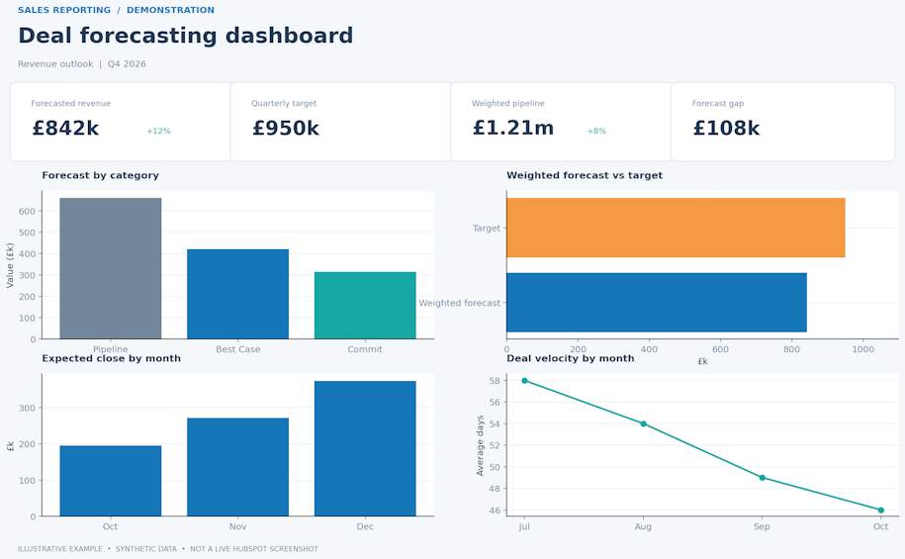Click the ILLUSTRATIVE EXAMPLE footer text
Viewport: 905px width, 559px height.
[x=60, y=549]
